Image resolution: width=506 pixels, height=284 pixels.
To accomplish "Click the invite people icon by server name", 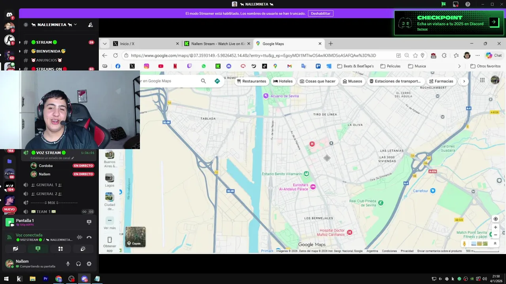I will pos(91,24).
